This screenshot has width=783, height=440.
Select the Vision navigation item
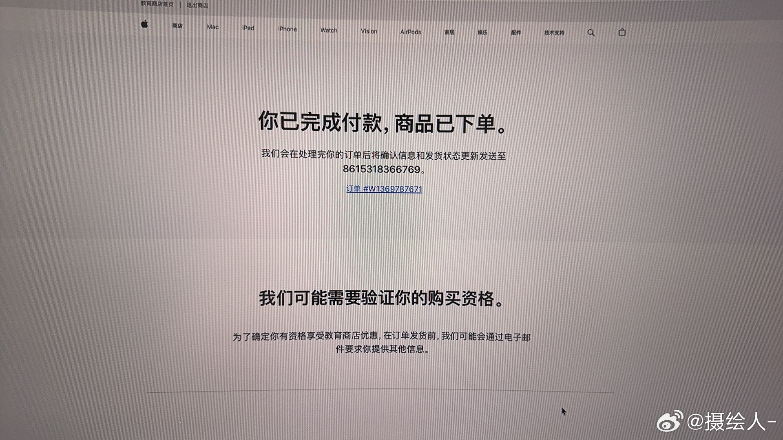tap(369, 31)
